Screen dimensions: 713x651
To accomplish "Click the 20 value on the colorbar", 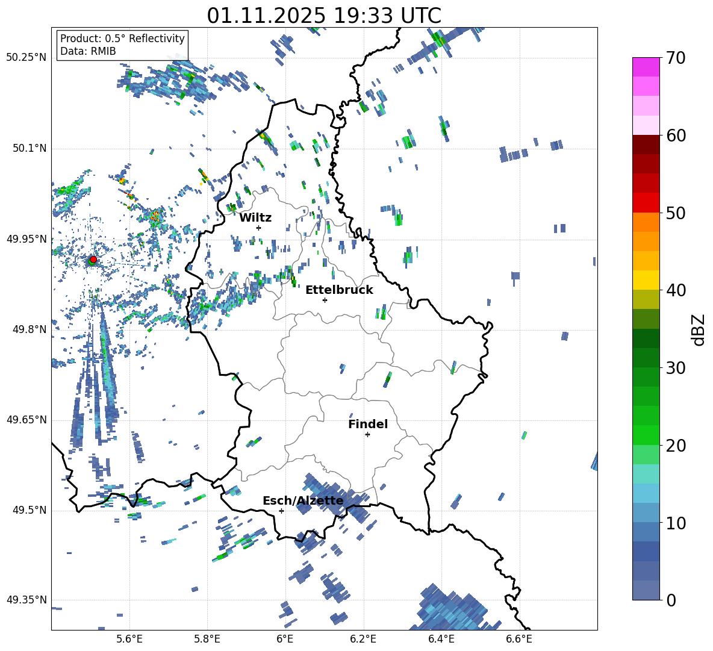I will click(676, 446).
